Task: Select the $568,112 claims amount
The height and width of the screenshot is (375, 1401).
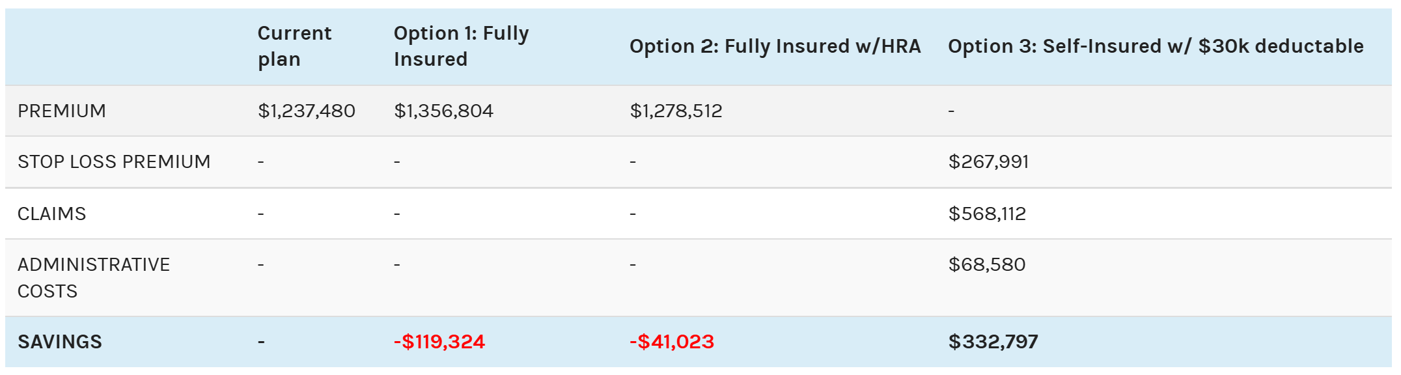Action: [987, 214]
